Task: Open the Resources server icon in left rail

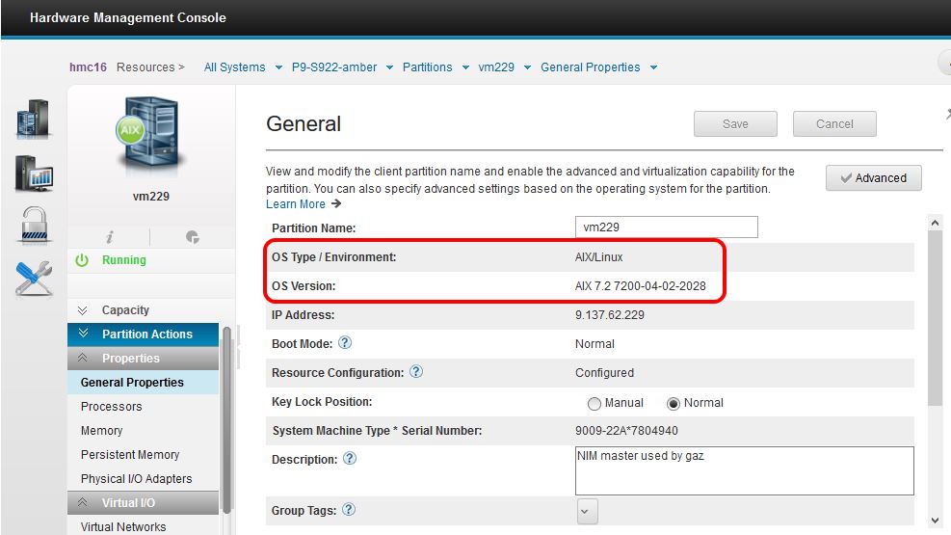Action: (33, 121)
